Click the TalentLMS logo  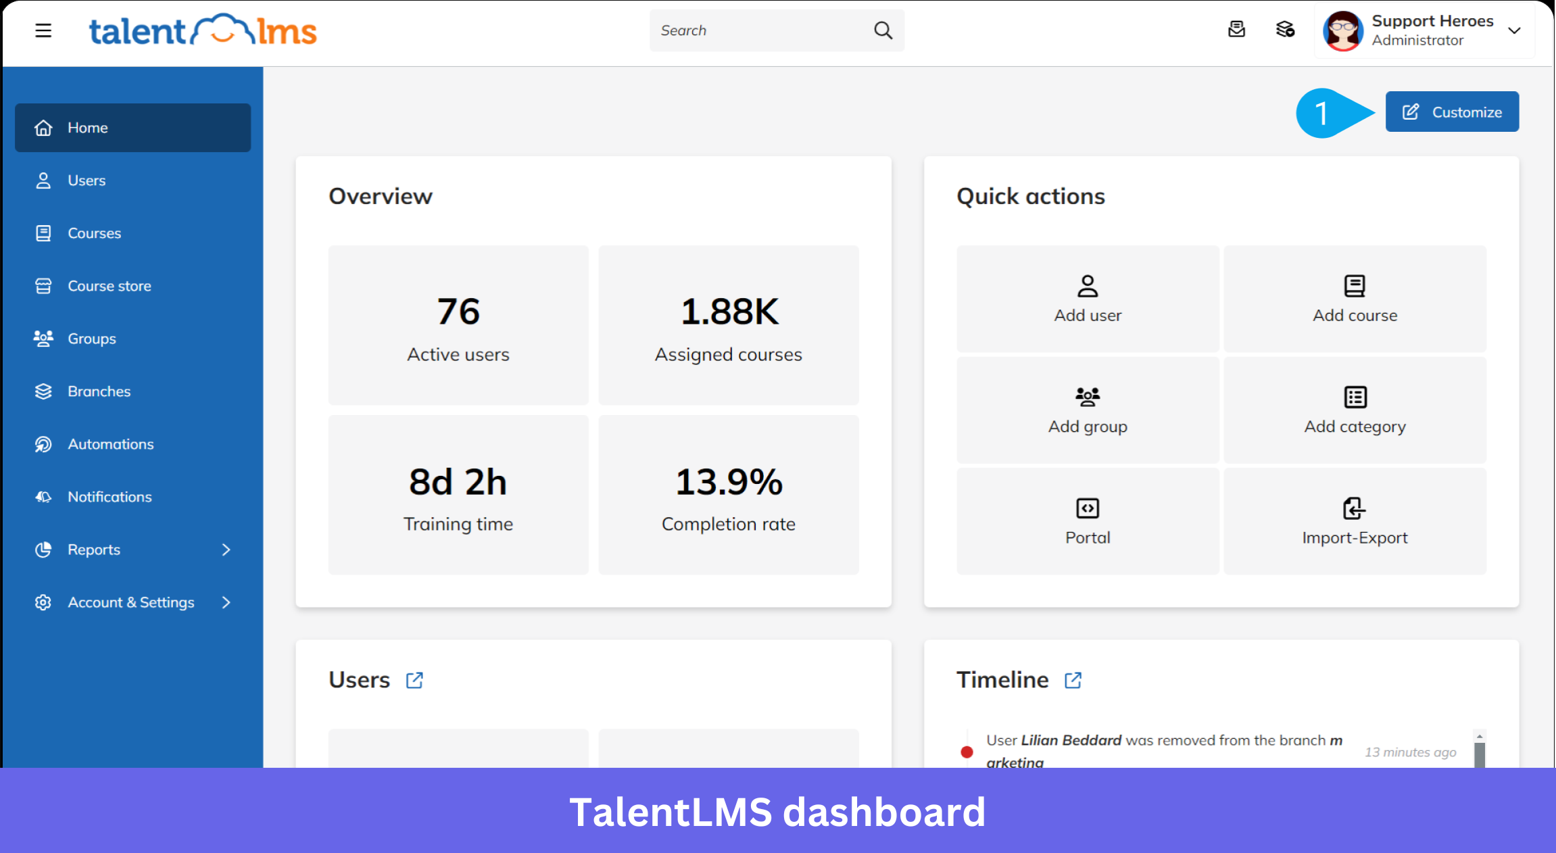pos(203,30)
